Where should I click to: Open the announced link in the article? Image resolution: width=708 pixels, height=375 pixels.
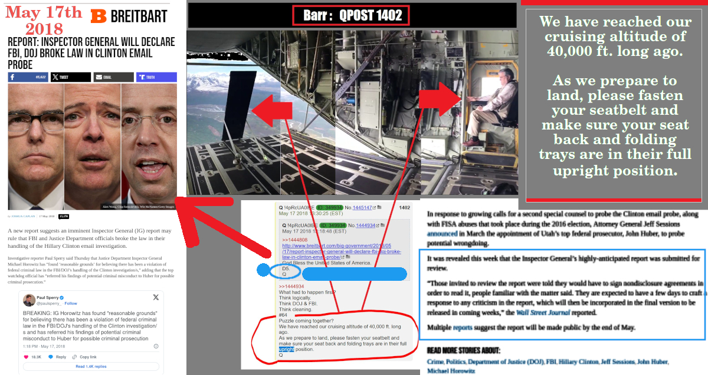point(443,234)
